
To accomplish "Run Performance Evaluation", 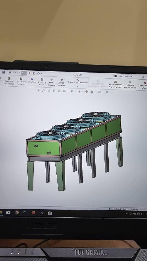I will pos(21,81).
